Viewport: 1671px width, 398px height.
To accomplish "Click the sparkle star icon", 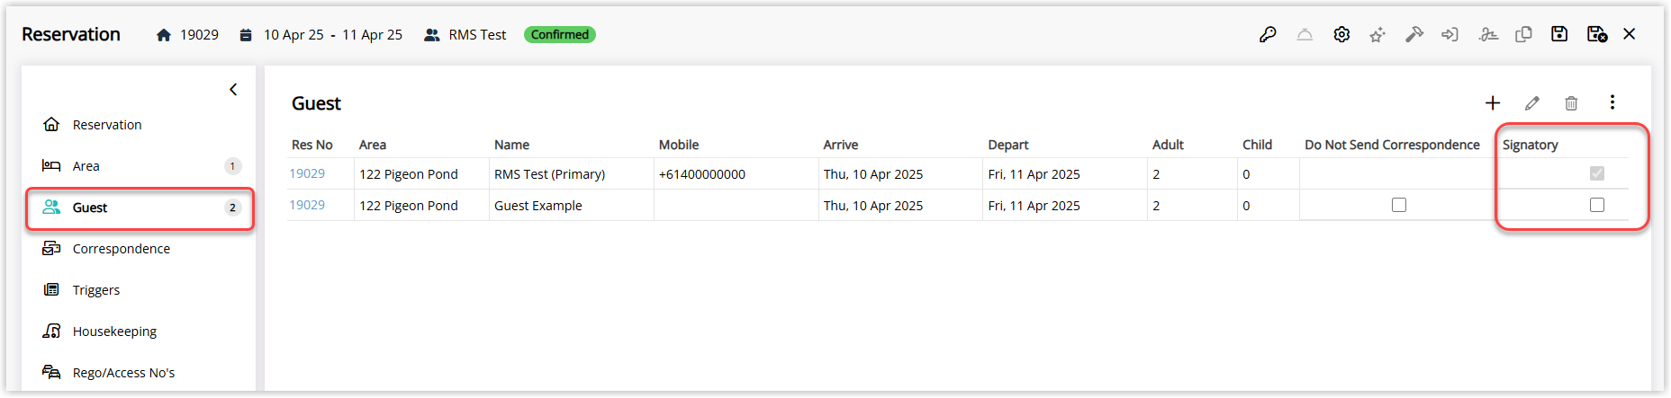I will point(1377,35).
